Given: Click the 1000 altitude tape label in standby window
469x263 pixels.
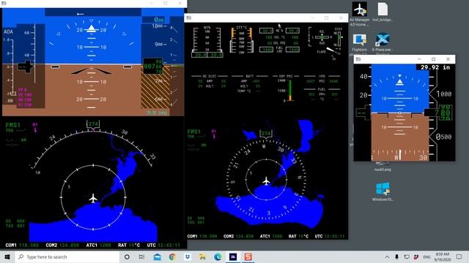Looking at the screenshot, I should point(444,94).
